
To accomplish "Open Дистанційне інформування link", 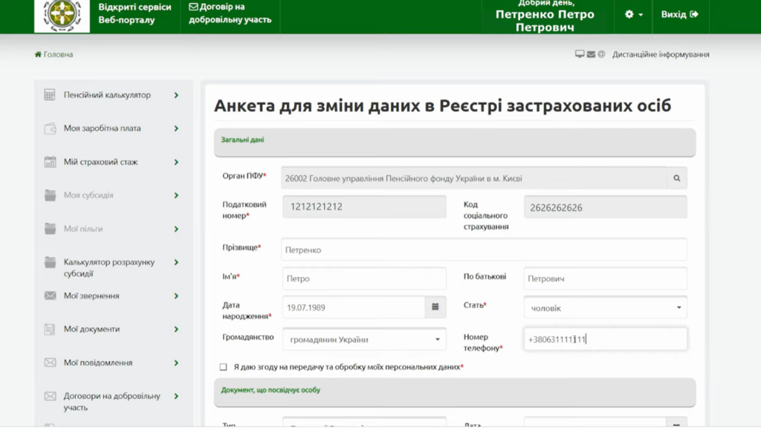I will (x=660, y=54).
